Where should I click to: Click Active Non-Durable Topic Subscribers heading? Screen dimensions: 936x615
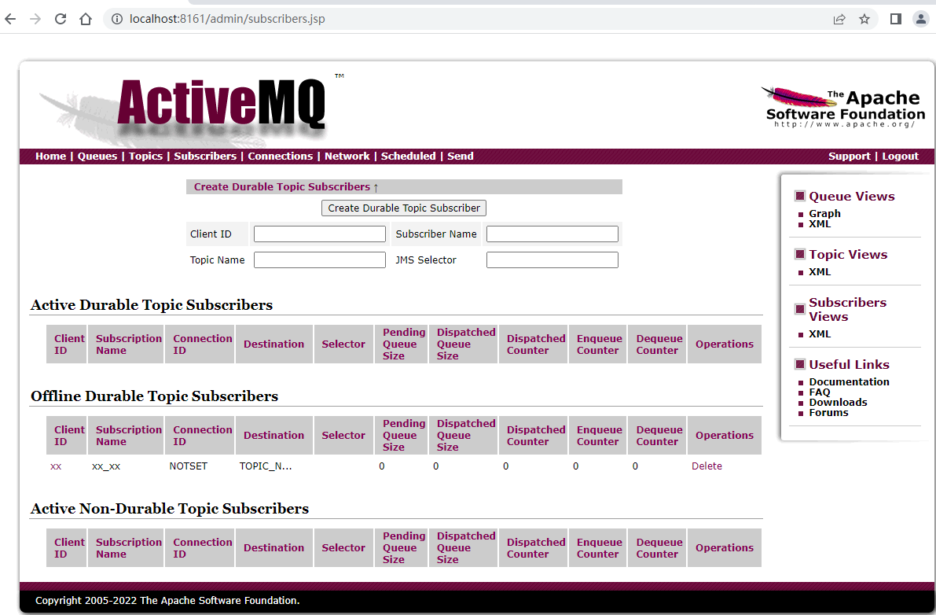[170, 509]
